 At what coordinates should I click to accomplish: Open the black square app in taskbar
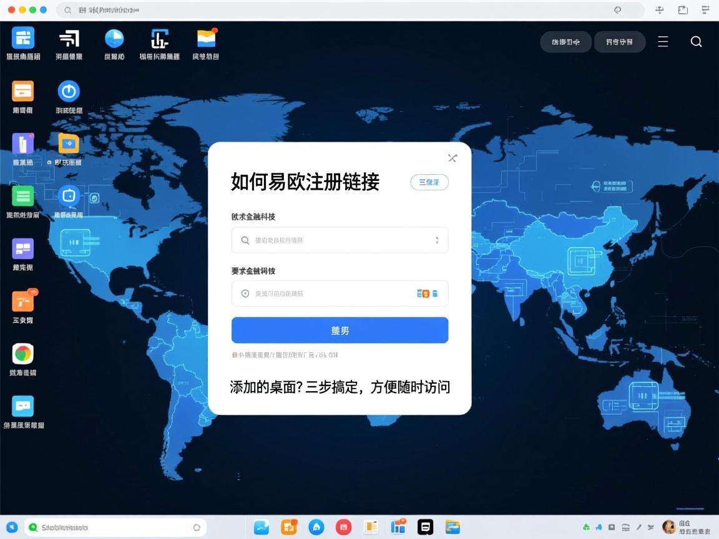(425, 527)
